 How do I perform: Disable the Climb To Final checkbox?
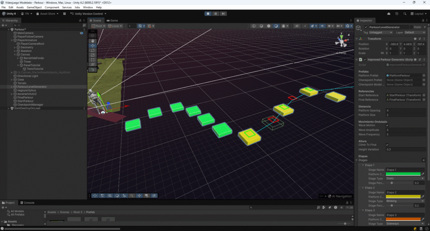click(x=387, y=144)
